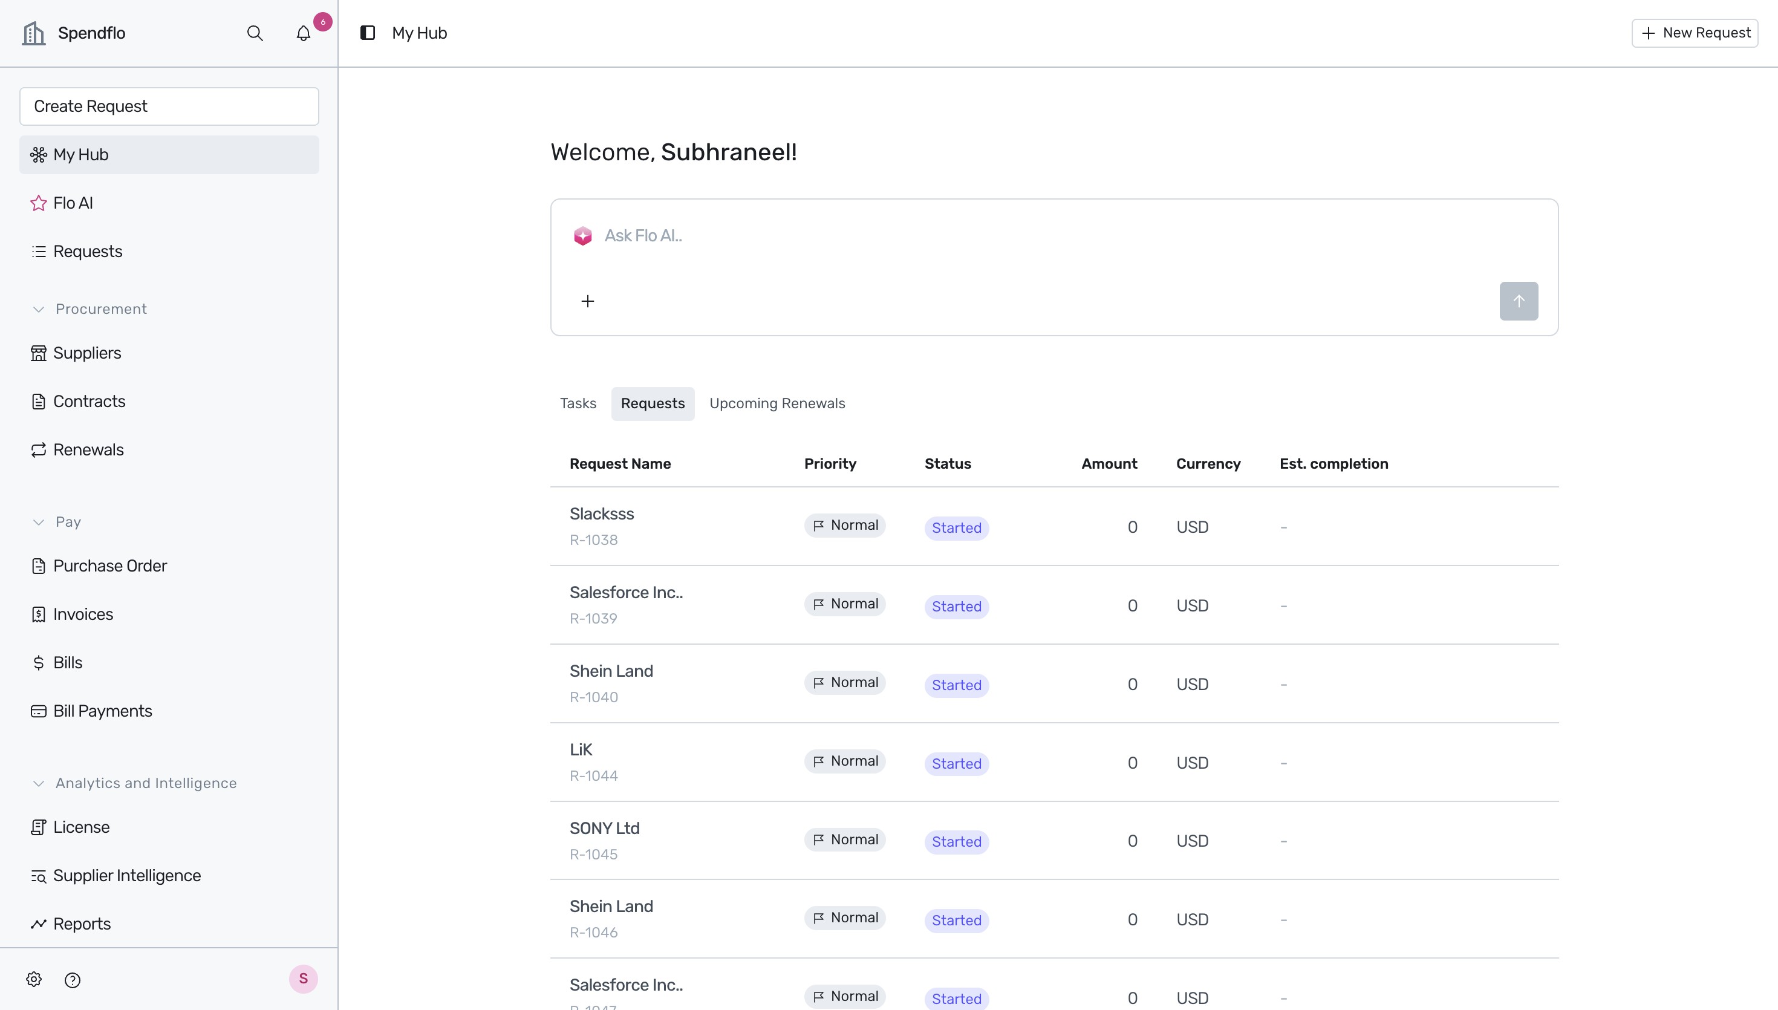
Task: Click the License scroll icon
Action: click(x=39, y=827)
